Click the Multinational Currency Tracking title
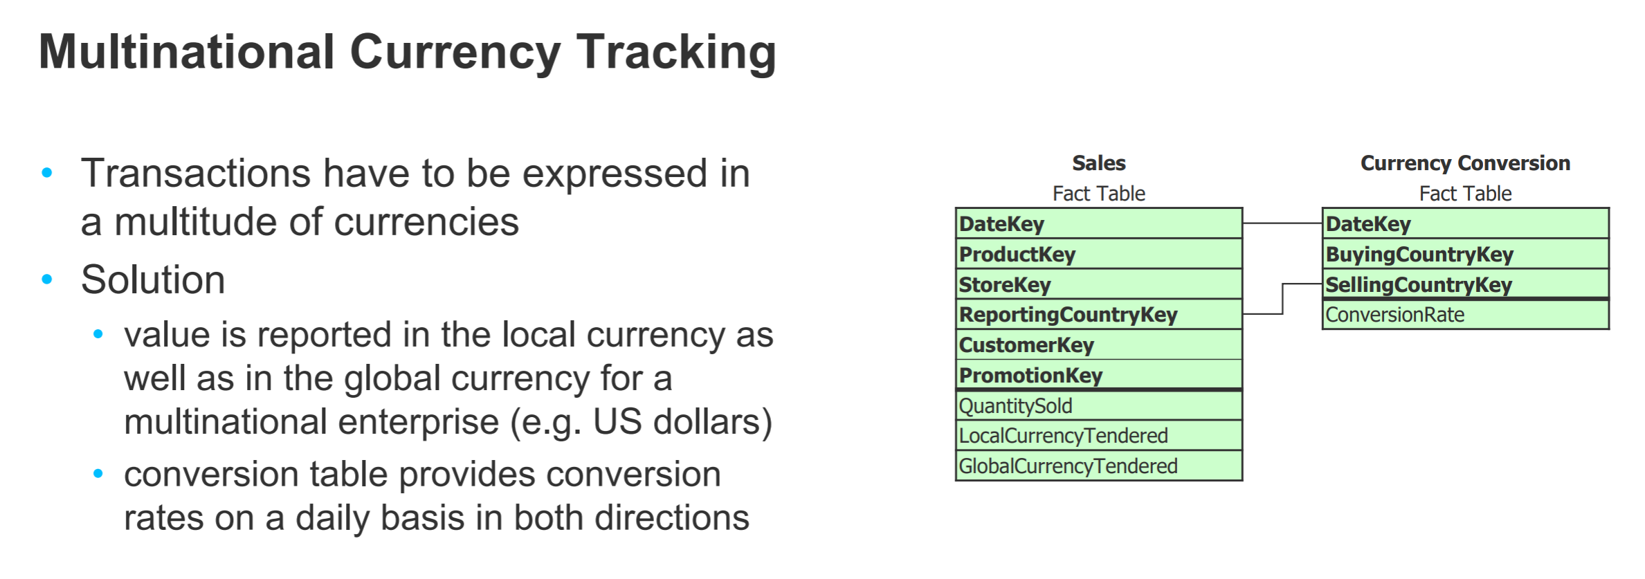Screen dimensions: 1645x579 tap(407, 53)
